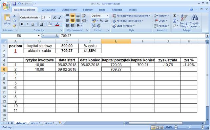This screenshot has width=210, height=130.
Task: Click Wstaw cells button
Action: pyautogui.click(x=161, y=16)
